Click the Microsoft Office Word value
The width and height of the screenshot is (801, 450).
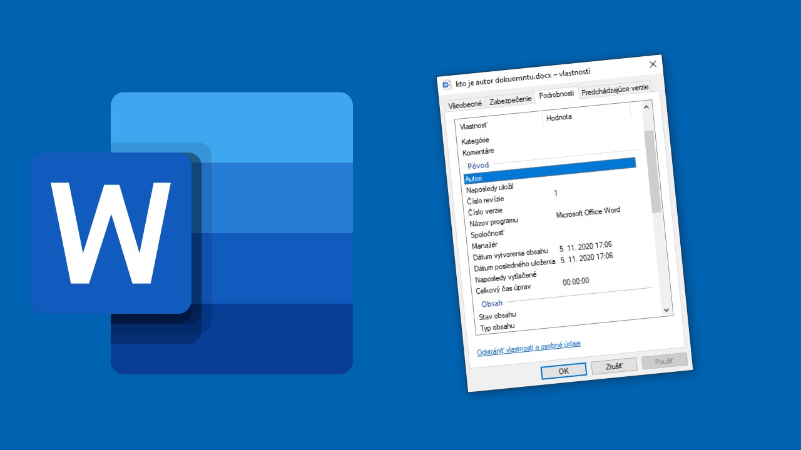[x=588, y=212]
